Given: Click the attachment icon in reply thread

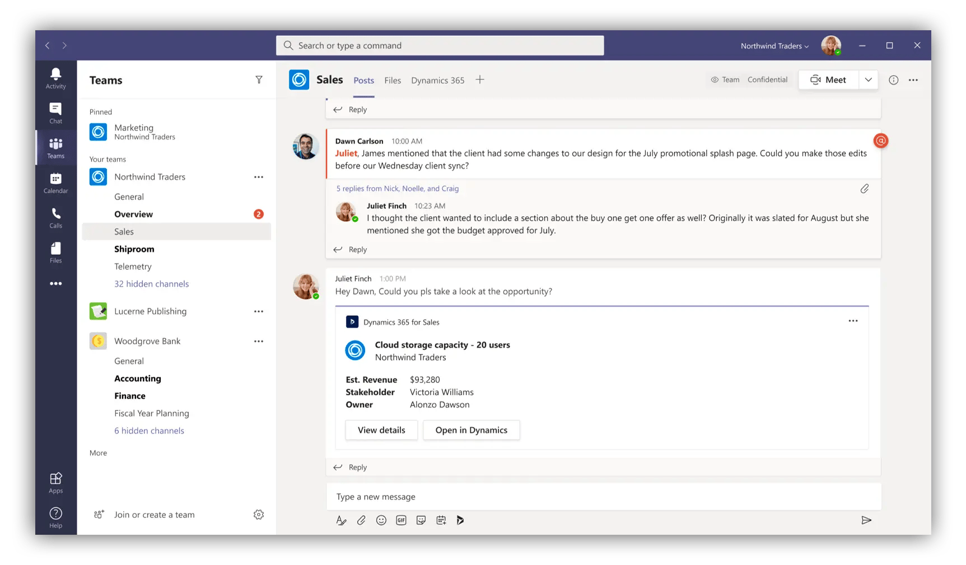Looking at the screenshot, I should (865, 189).
